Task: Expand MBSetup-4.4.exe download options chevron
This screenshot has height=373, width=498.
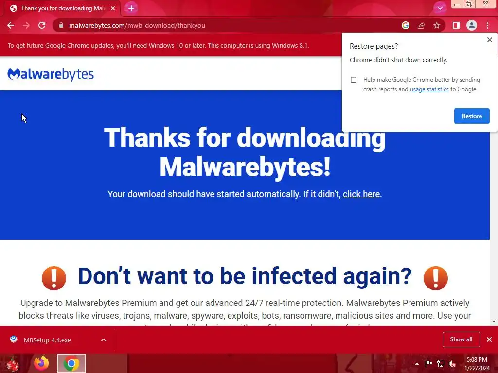Action: pyautogui.click(x=104, y=340)
